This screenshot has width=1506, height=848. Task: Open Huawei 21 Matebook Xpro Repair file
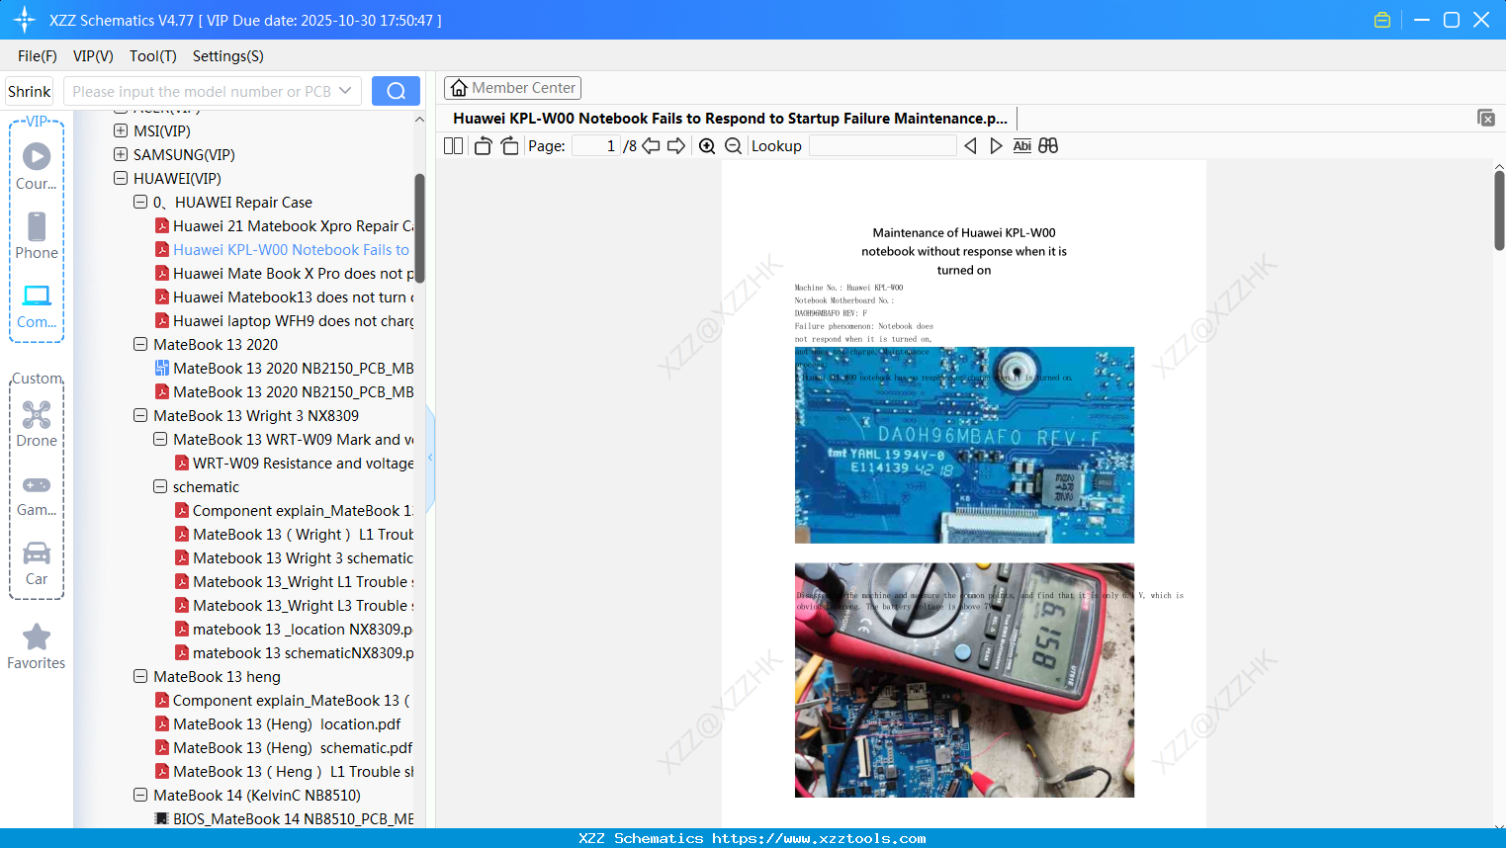pos(285,226)
